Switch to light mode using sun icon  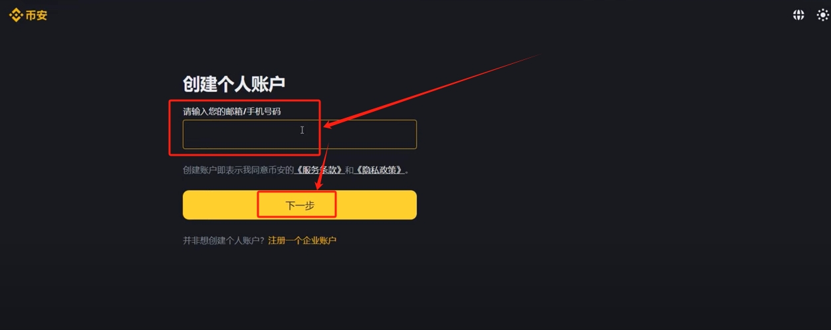823,15
